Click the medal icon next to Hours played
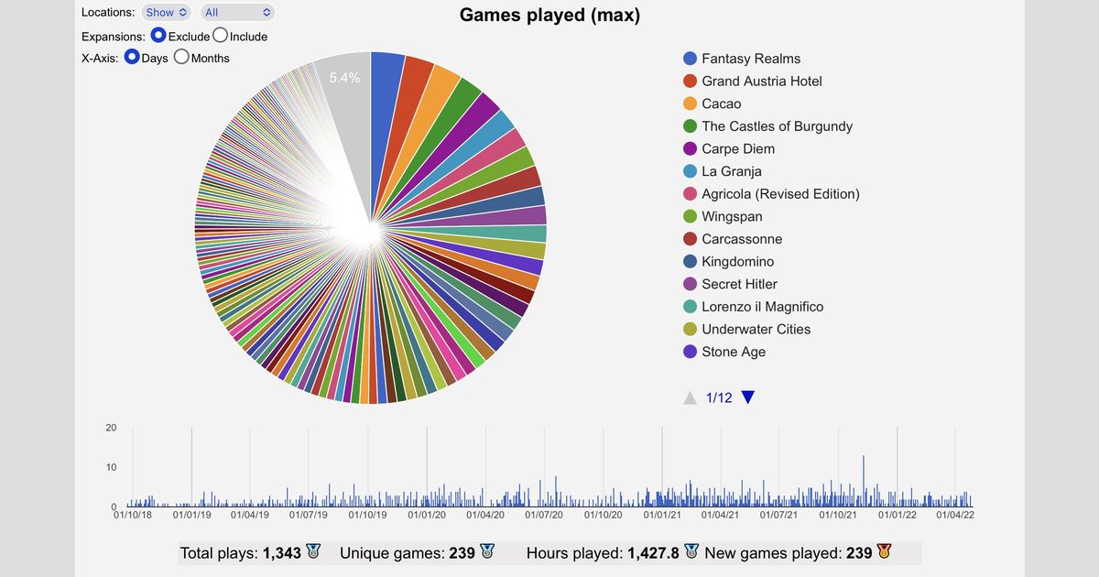The width and height of the screenshot is (1099, 577). click(x=691, y=551)
